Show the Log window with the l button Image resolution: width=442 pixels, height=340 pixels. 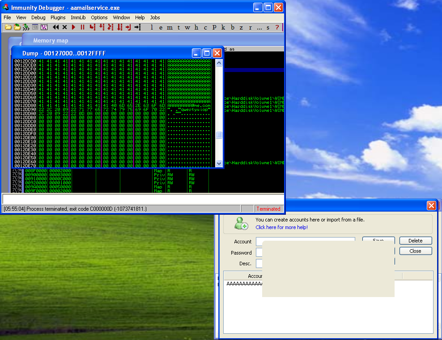(152, 27)
